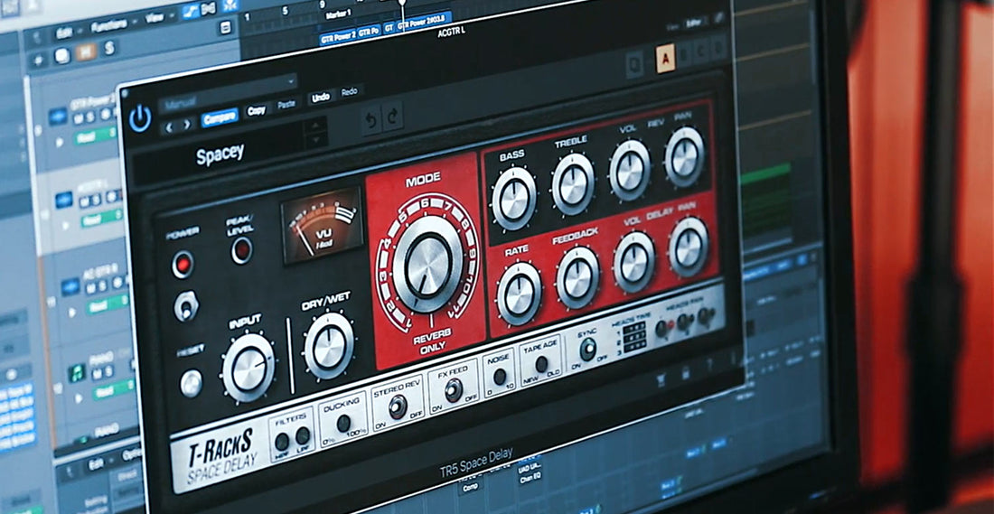
Task: Click the Peak/Level indicator lamp
Action: pos(241,250)
